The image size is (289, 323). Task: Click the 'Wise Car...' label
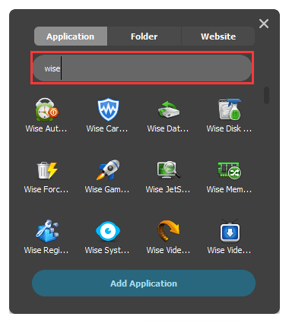107,128
